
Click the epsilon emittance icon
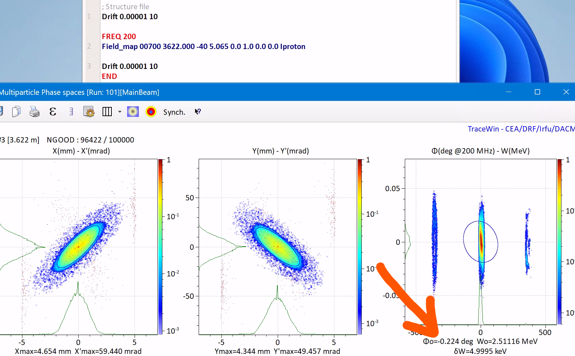point(53,112)
